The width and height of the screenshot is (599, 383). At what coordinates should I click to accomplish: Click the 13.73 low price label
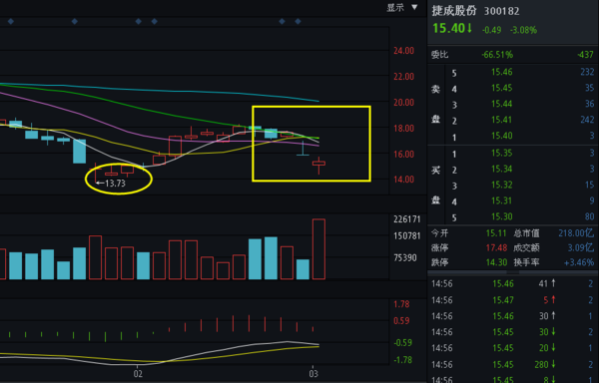tap(115, 184)
